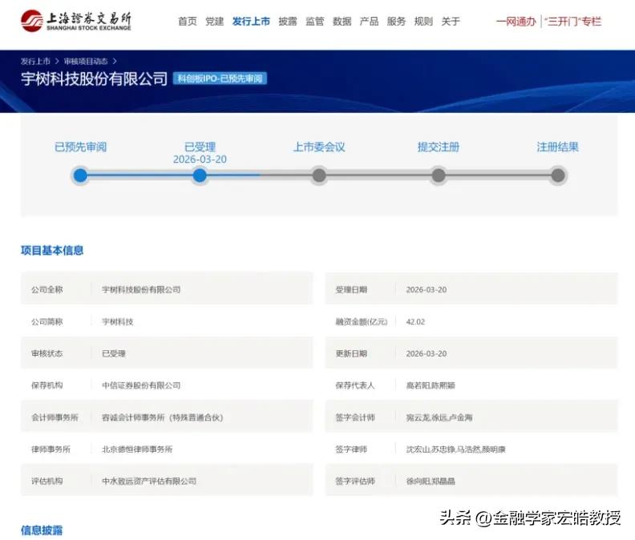The height and width of the screenshot is (540, 635).
Task: Click the 评估机构 value 中水致远资产评估有限公司
Action: [149, 482]
